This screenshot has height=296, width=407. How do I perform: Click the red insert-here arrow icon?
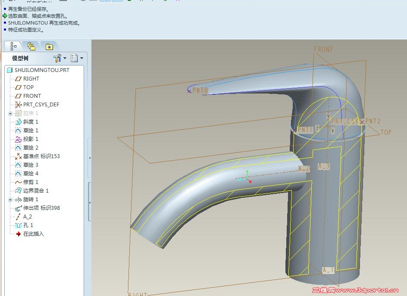click(x=18, y=234)
